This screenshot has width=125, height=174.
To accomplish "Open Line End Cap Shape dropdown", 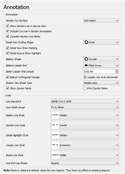I will pos(85,163).
